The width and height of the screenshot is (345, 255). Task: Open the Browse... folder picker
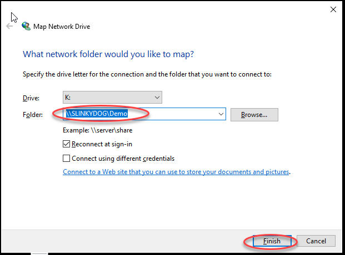pos(254,115)
